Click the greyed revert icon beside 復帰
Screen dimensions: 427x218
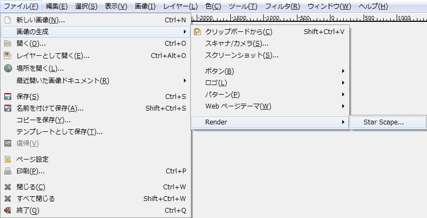point(8,144)
